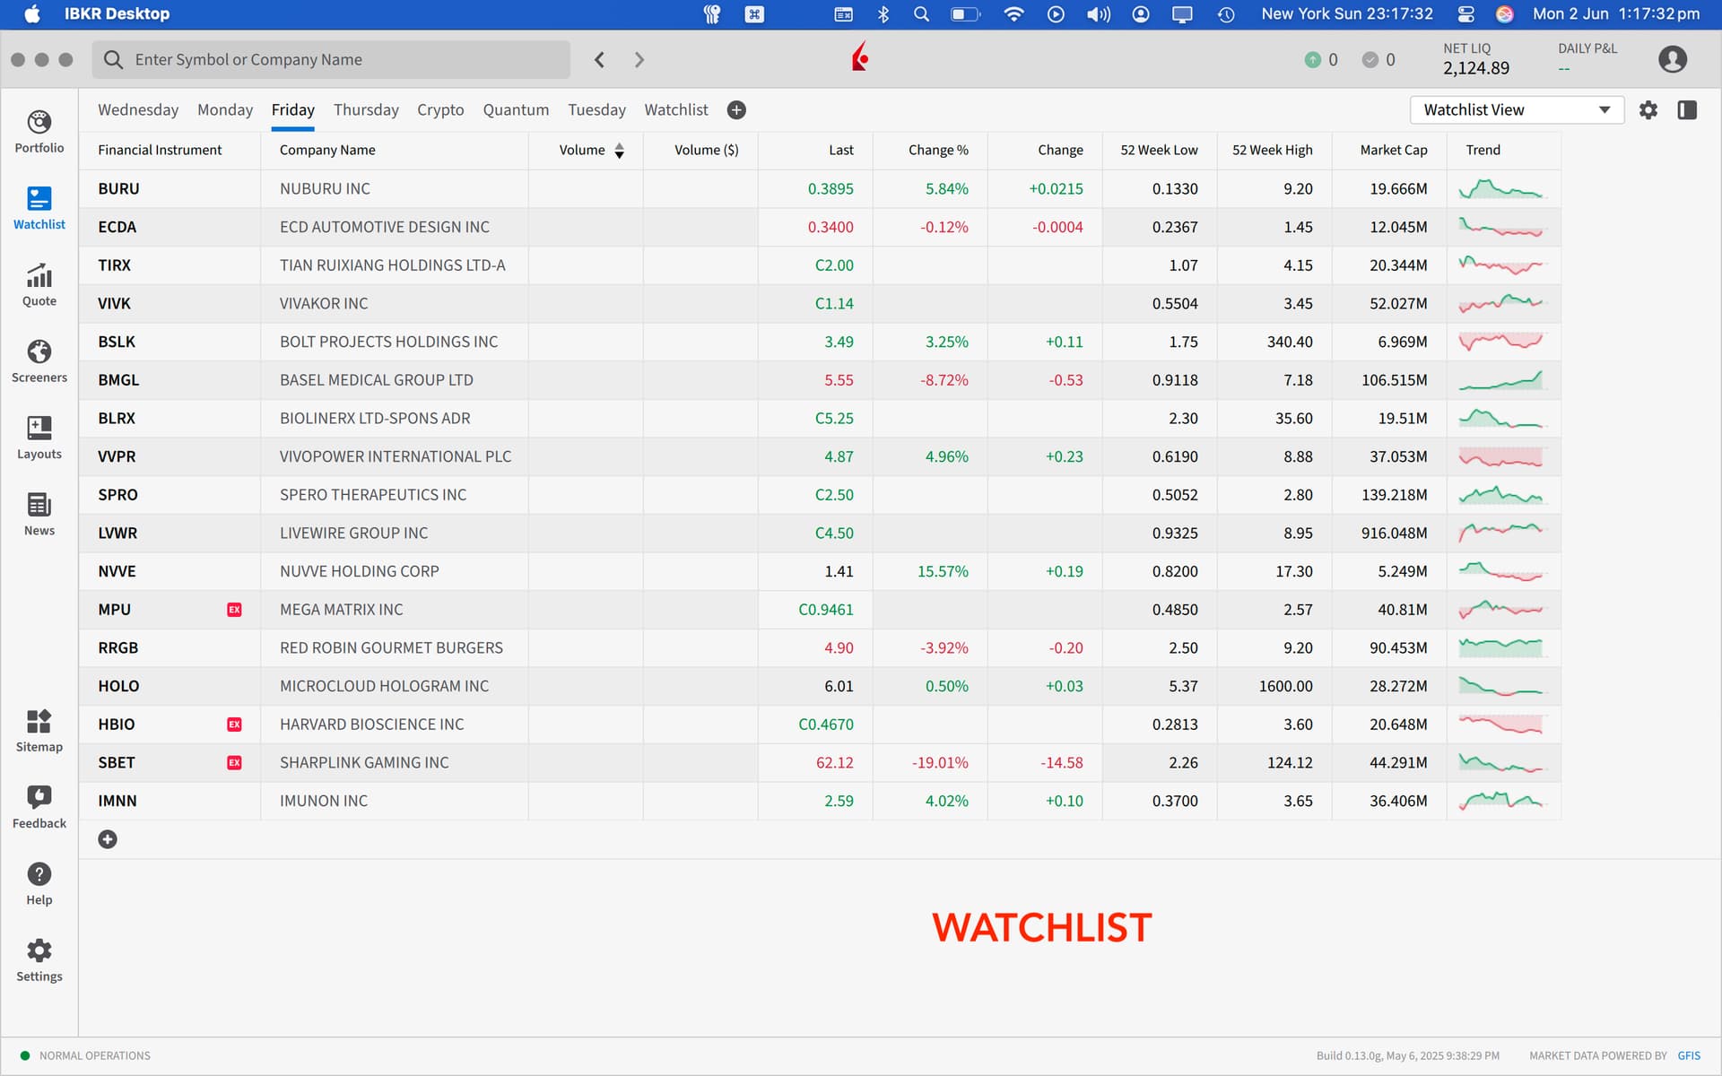Click the NORMAL OPERATIONS status indicator
Viewport: 1722px width, 1076px height.
click(85, 1055)
